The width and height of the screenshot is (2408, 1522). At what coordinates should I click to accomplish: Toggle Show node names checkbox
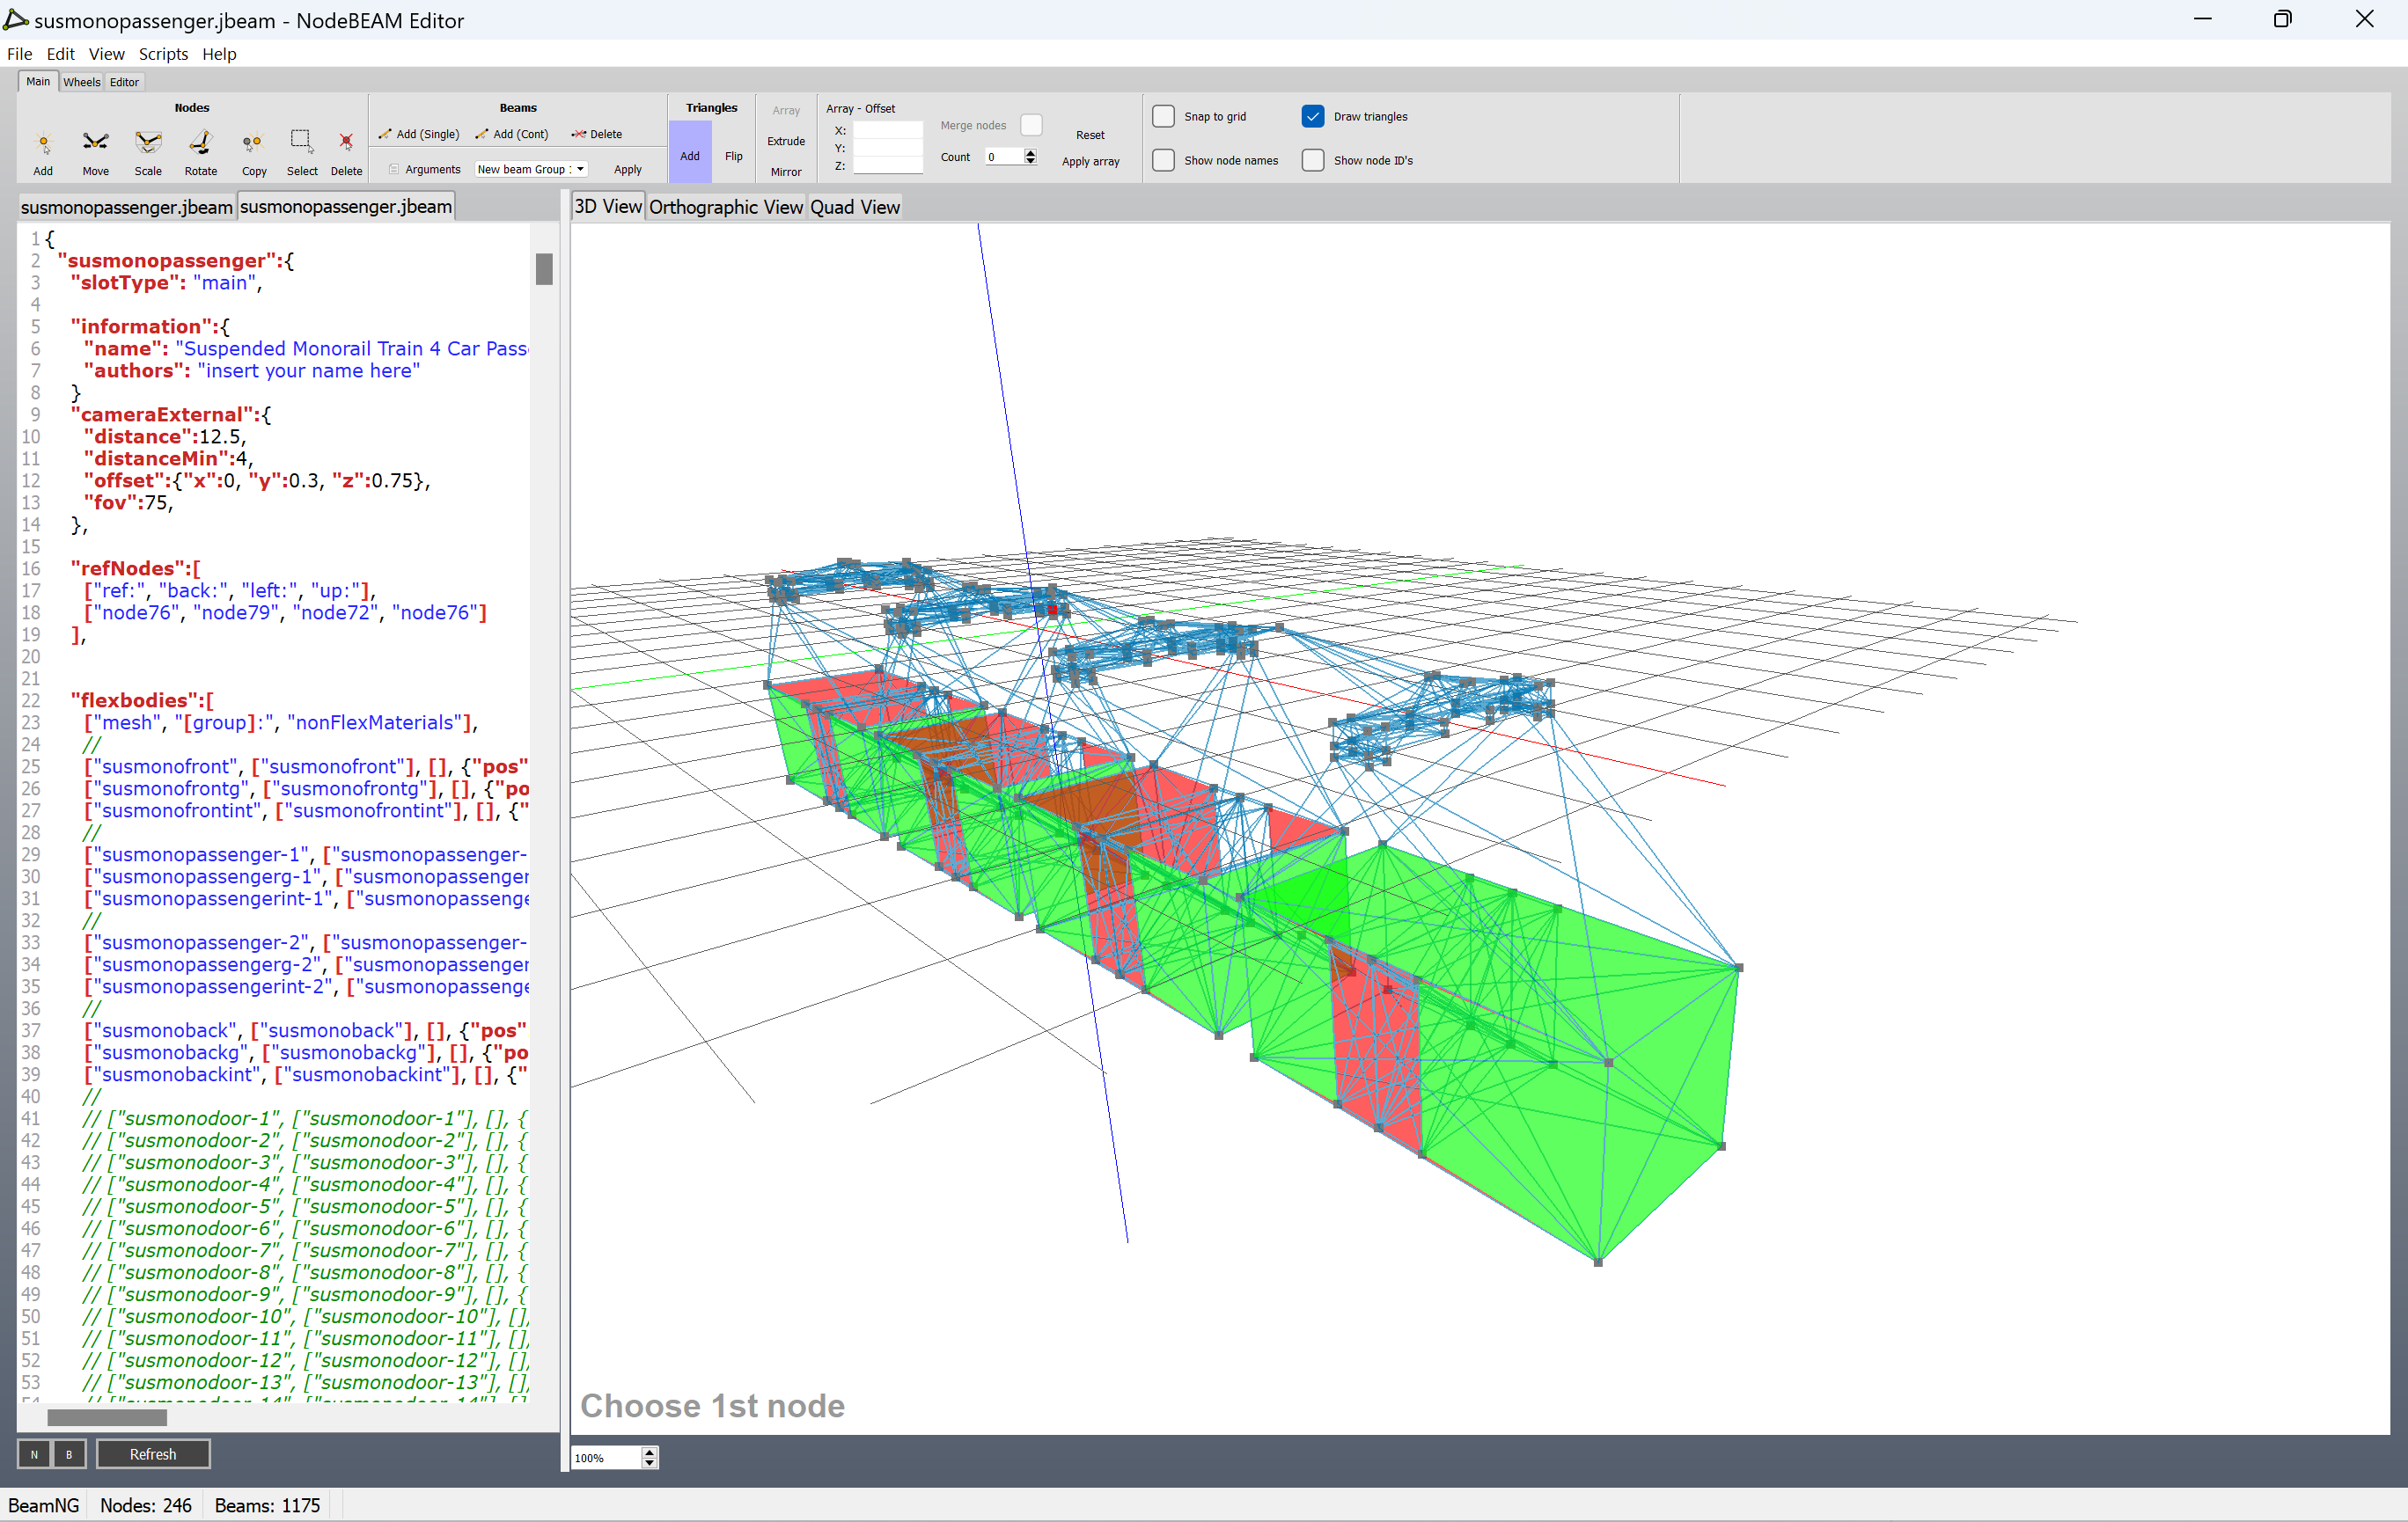tap(1163, 160)
